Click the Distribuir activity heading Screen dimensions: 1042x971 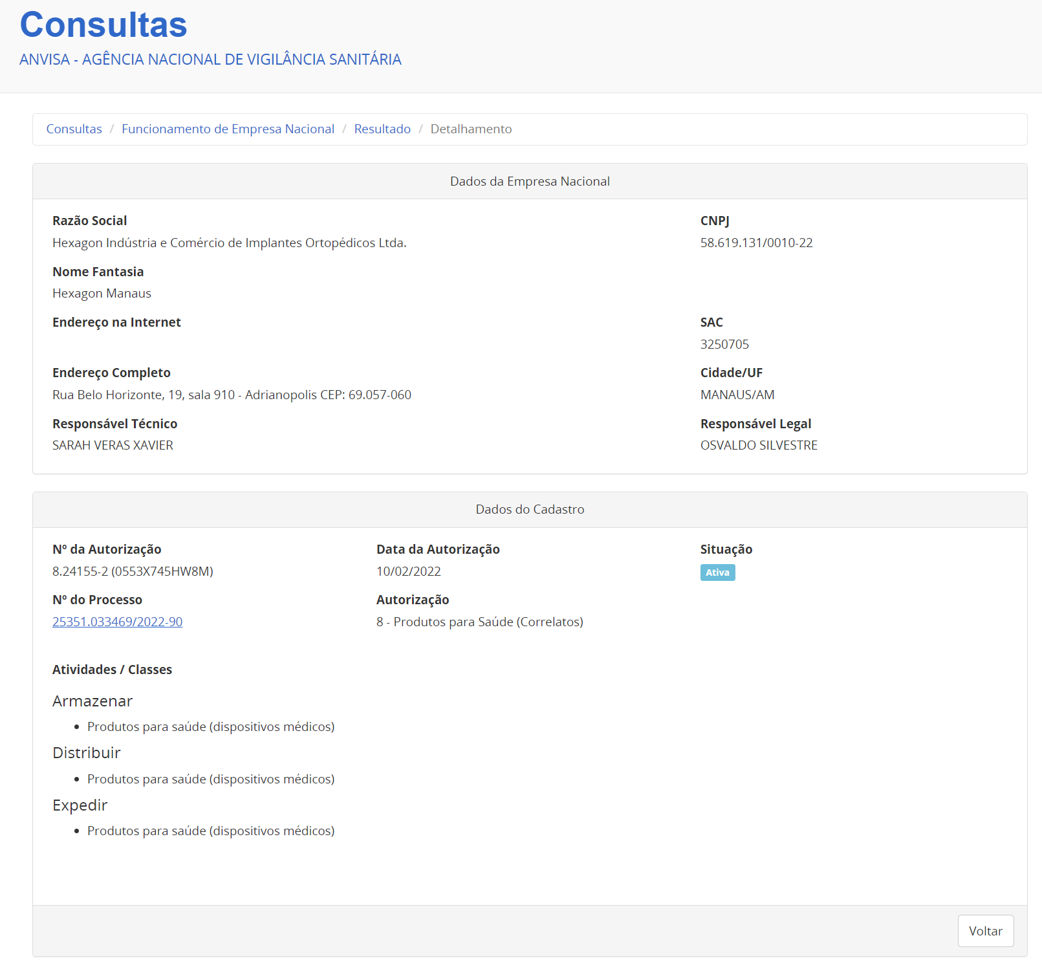point(87,753)
